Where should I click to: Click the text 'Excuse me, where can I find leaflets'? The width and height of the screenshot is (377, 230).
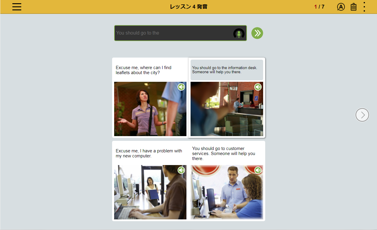pos(143,70)
